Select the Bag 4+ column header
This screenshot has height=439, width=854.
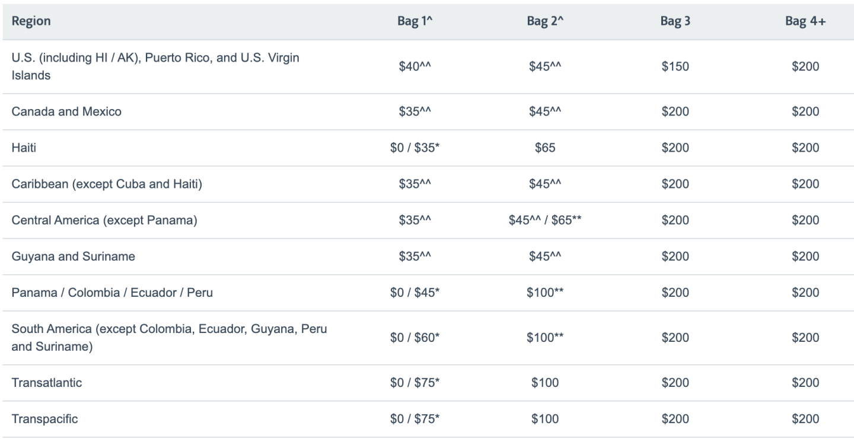(x=805, y=21)
